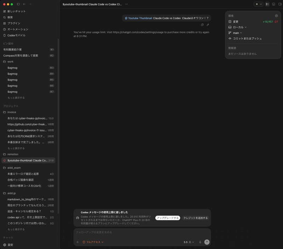Image resolution: width=283 pixels, height=249 pixels.
Task: Open thread https://github.com/cyber-freak...
Action: point(29,124)
